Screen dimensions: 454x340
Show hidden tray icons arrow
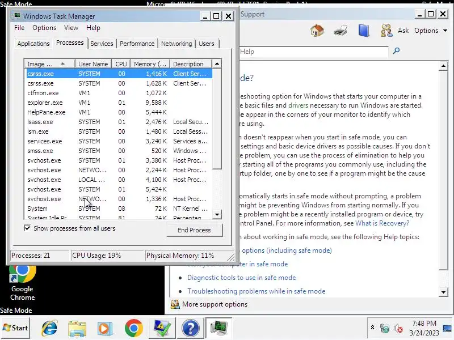click(x=372, y=328)
